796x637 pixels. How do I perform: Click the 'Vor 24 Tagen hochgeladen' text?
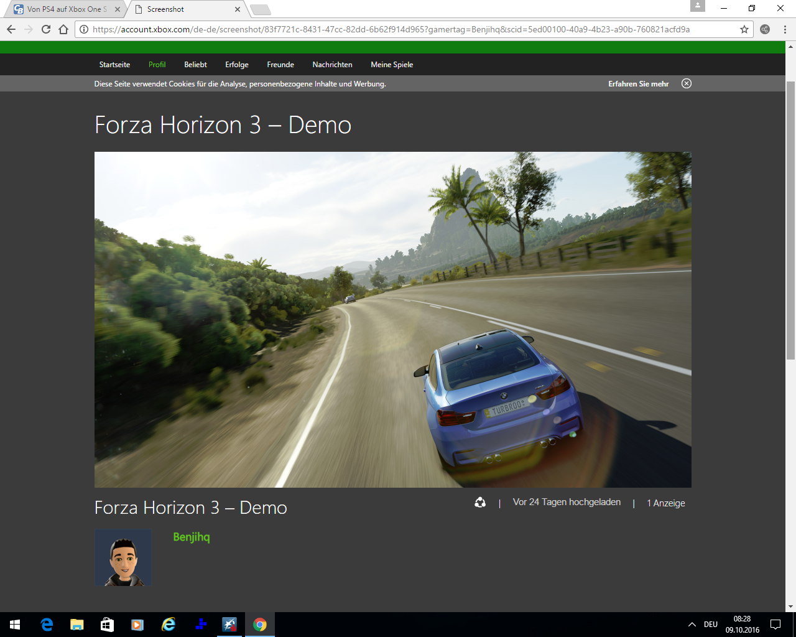(x=567, y=502)
